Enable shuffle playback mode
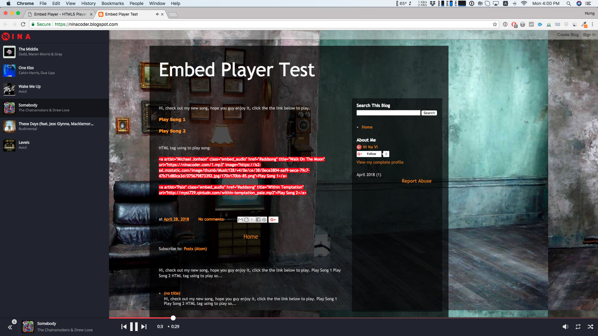The height and width of the screenshot is (336, 598). pos(591,327)
